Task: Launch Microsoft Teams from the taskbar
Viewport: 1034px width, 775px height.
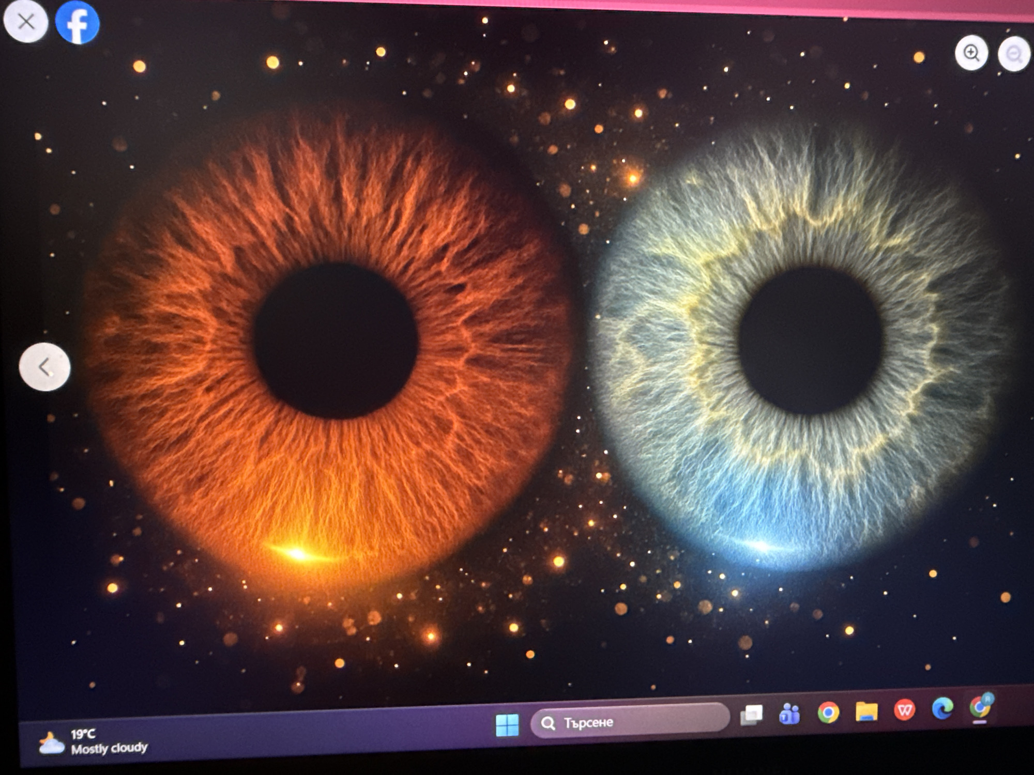Action: [790, 714]
